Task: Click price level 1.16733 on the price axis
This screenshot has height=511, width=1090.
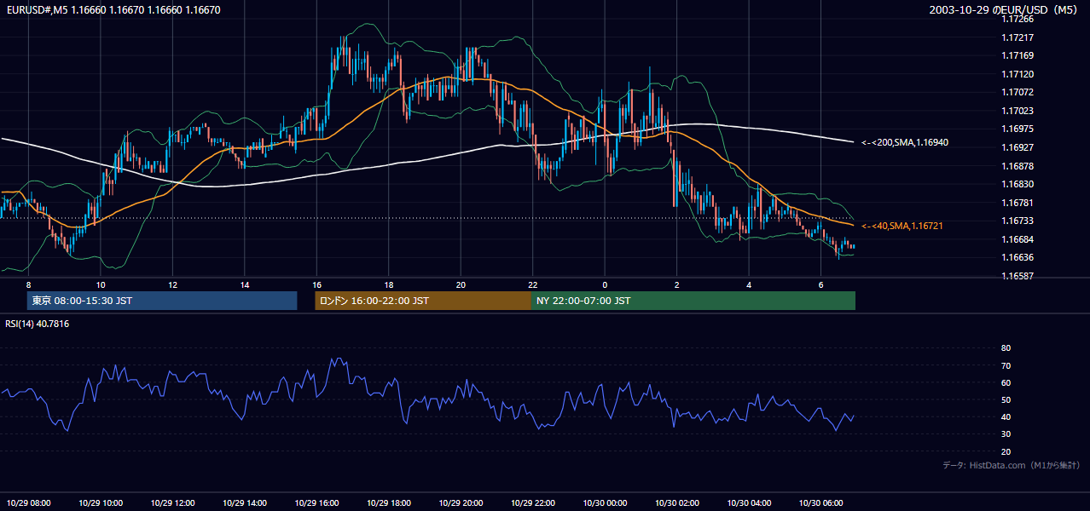Action: 1018,221
